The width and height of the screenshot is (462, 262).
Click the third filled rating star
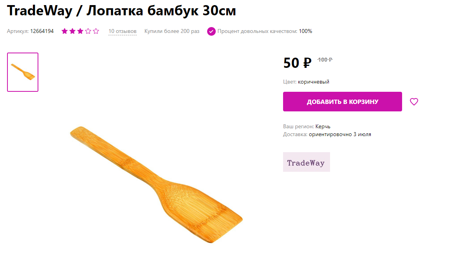click(80, 31)
